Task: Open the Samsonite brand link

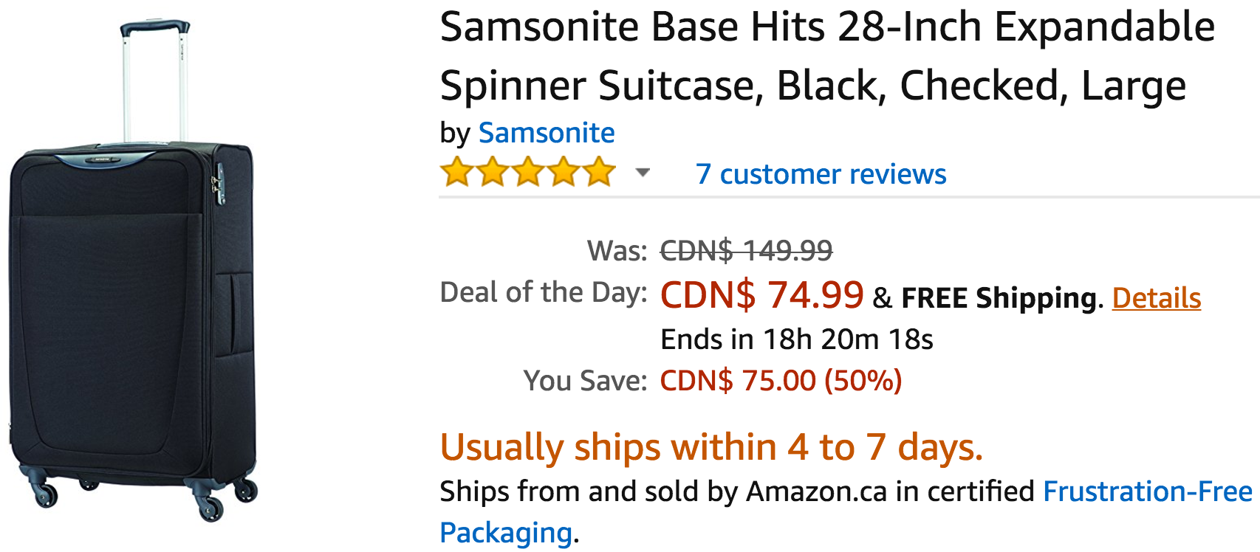Action: (547, 133)
